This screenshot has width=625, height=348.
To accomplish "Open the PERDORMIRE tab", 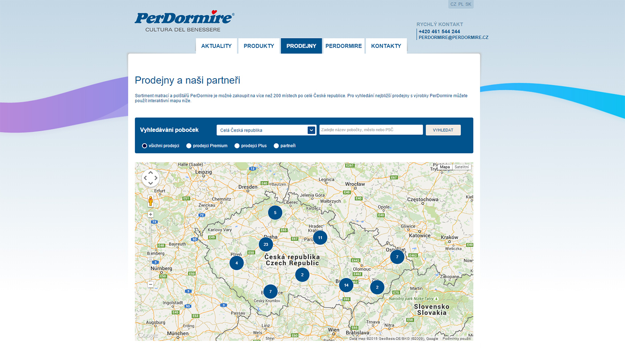I will pos(344,46).
